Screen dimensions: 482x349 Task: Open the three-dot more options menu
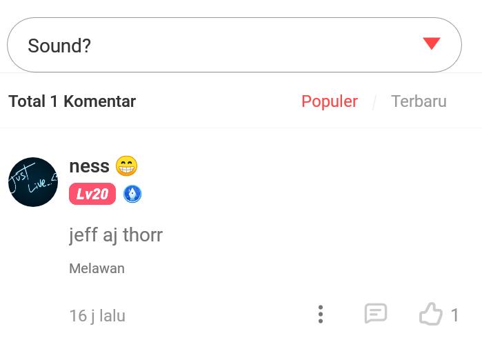click(321, 315)
